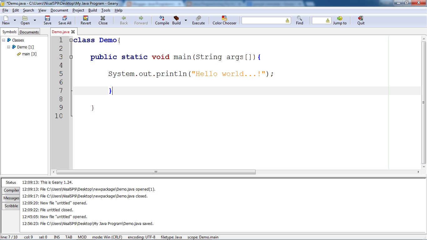Expand the Build button dropdown arrow
This screenshot has height=240, width=427.
186,20
